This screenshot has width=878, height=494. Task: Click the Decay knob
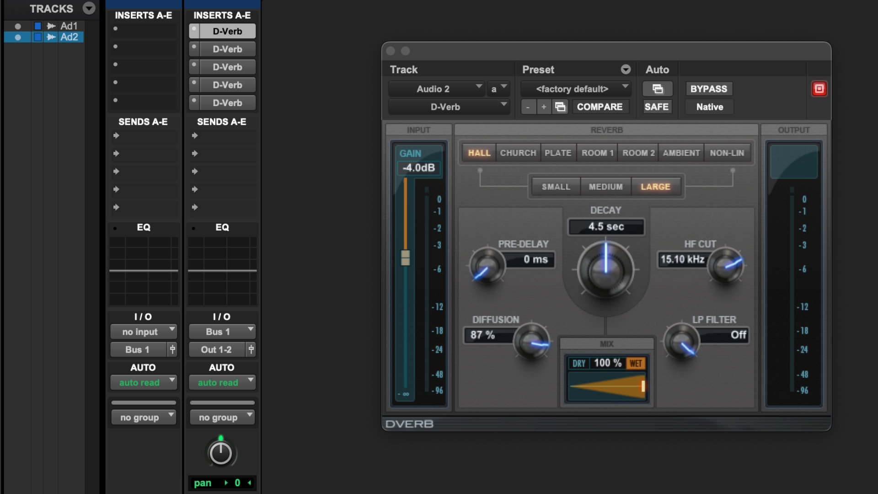click(605, 270)
